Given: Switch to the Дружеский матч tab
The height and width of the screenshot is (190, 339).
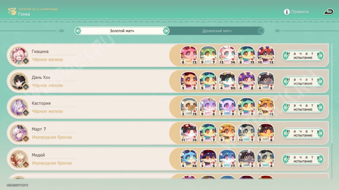Looking at the screenshot, I should coord(217,31).
